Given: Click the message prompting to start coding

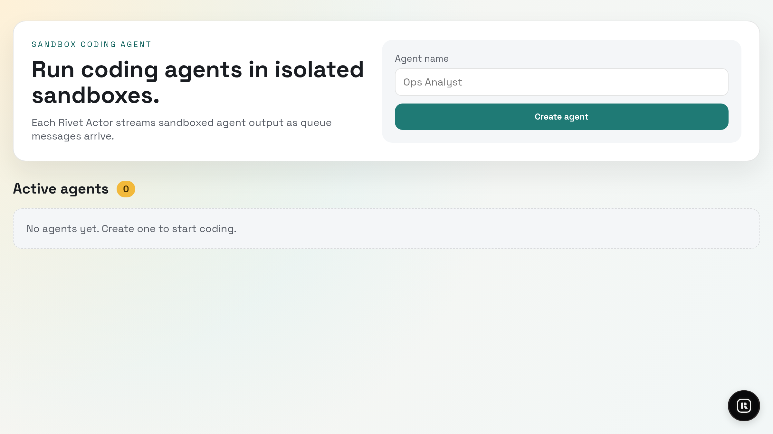Looking at the screenshot, I should coord(131,228).
